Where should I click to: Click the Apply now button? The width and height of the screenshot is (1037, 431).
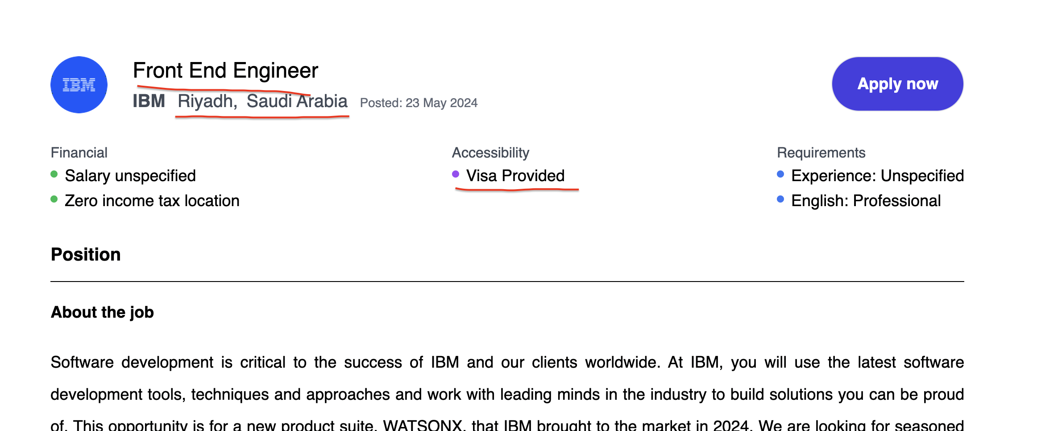[897, 84]
